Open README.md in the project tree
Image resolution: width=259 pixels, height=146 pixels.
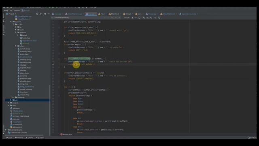point(16,125)
